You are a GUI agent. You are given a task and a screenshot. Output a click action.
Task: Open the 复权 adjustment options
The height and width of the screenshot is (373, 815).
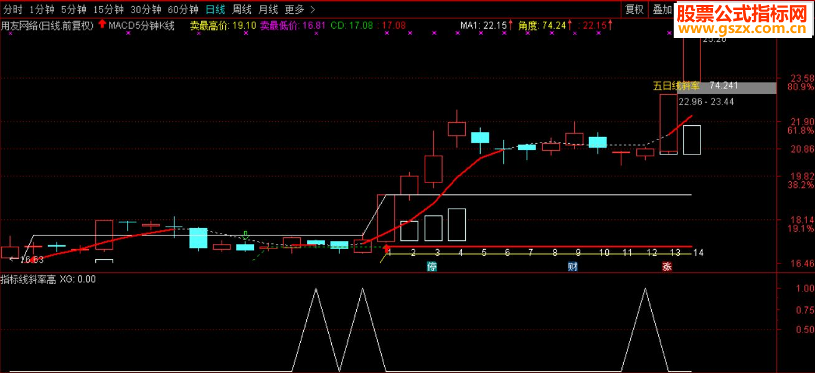click(634, 9)
